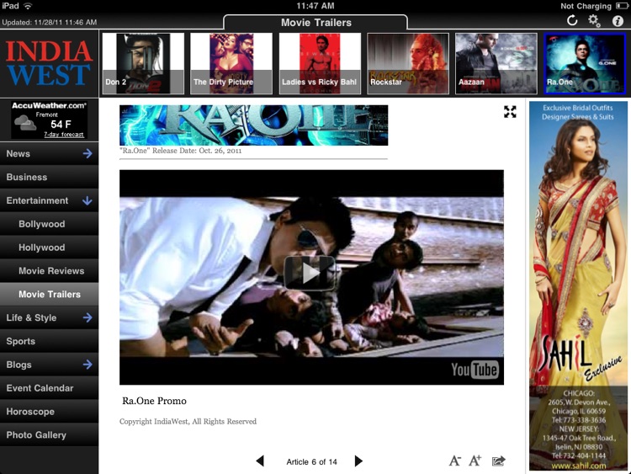Open Movie Reviews subsection

pyautogui.click(x=49, y=271)
